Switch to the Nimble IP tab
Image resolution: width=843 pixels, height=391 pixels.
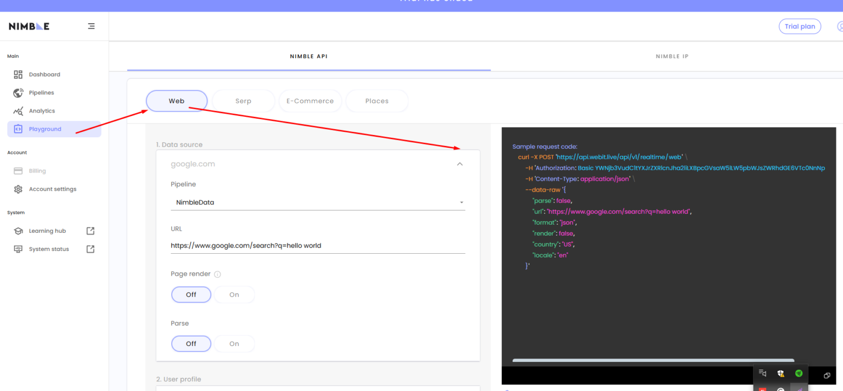tap(672, 57)
